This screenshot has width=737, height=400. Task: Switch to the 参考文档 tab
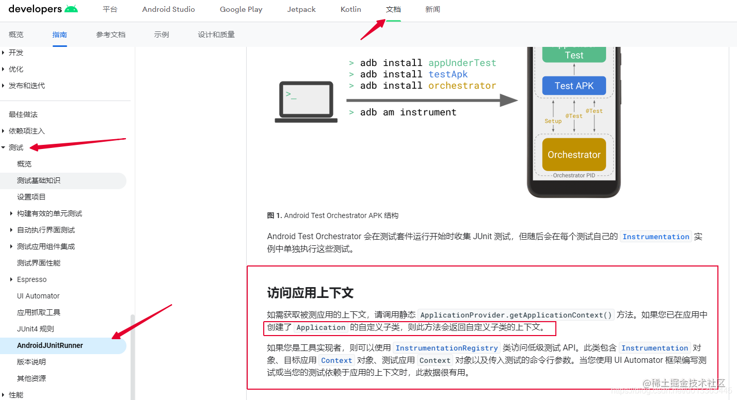(x=110, y=35)
